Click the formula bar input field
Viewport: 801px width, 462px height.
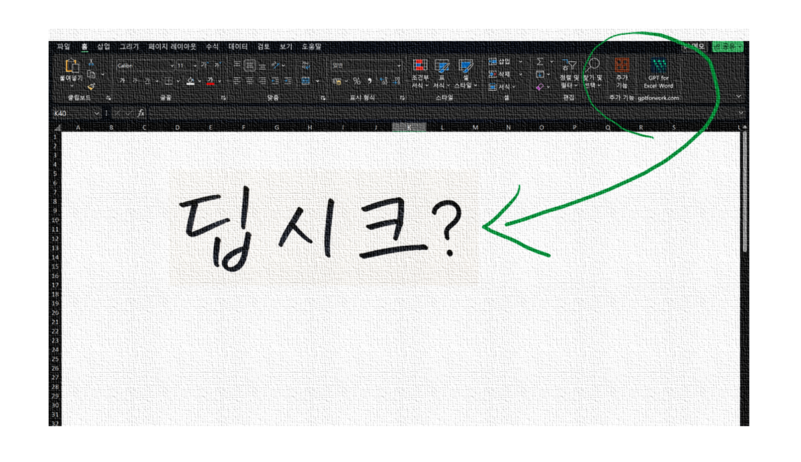[442, 113]
